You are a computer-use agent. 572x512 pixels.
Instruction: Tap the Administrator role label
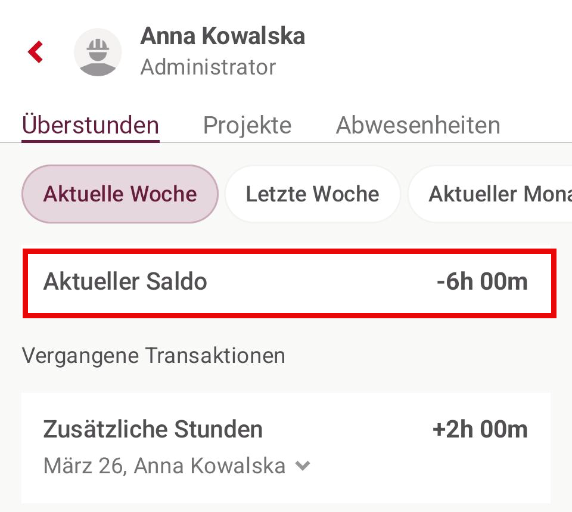point(208,67)
